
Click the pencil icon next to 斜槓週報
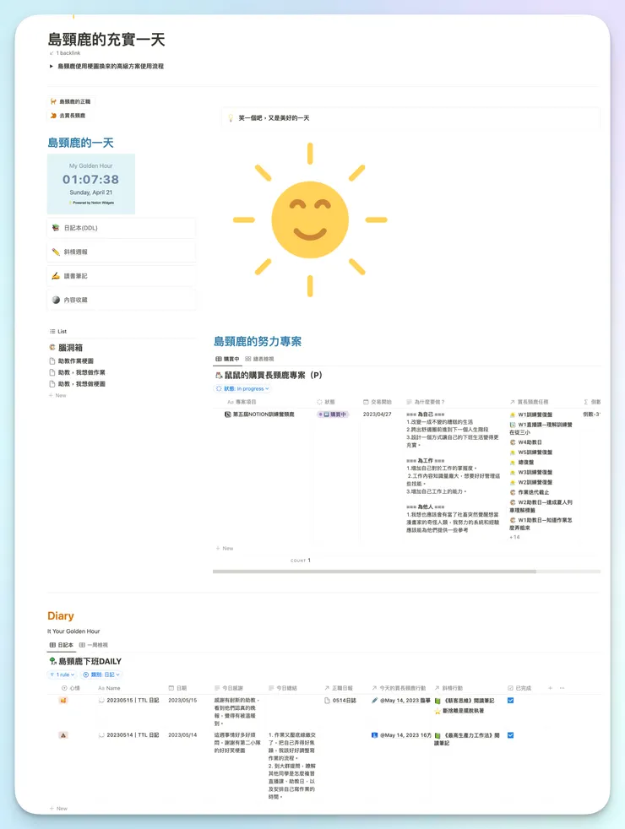56,252
